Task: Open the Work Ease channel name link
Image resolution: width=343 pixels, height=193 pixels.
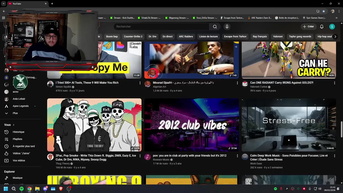Action: 256,164
